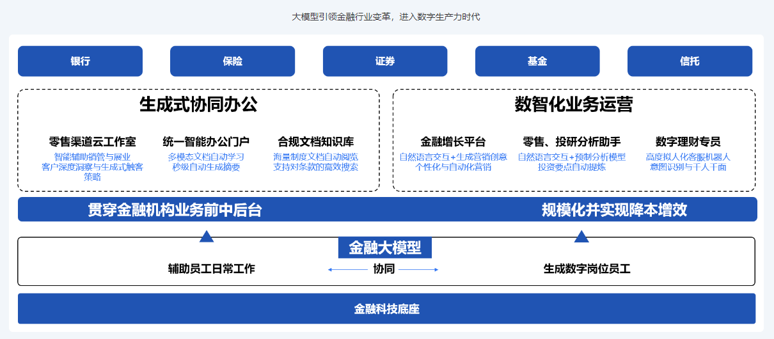Select the 生成数字岗位员工 text
This screenshot has width=774, height=339.
point(587,269)
